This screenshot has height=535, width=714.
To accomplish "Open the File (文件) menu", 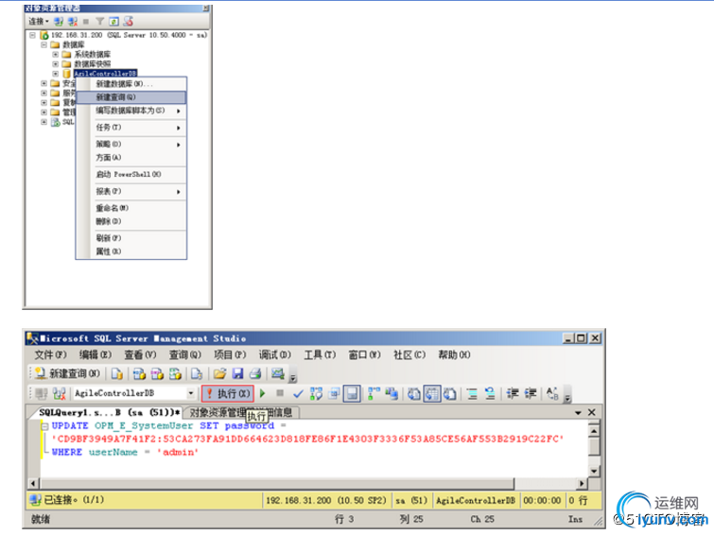I will (50, 354).
